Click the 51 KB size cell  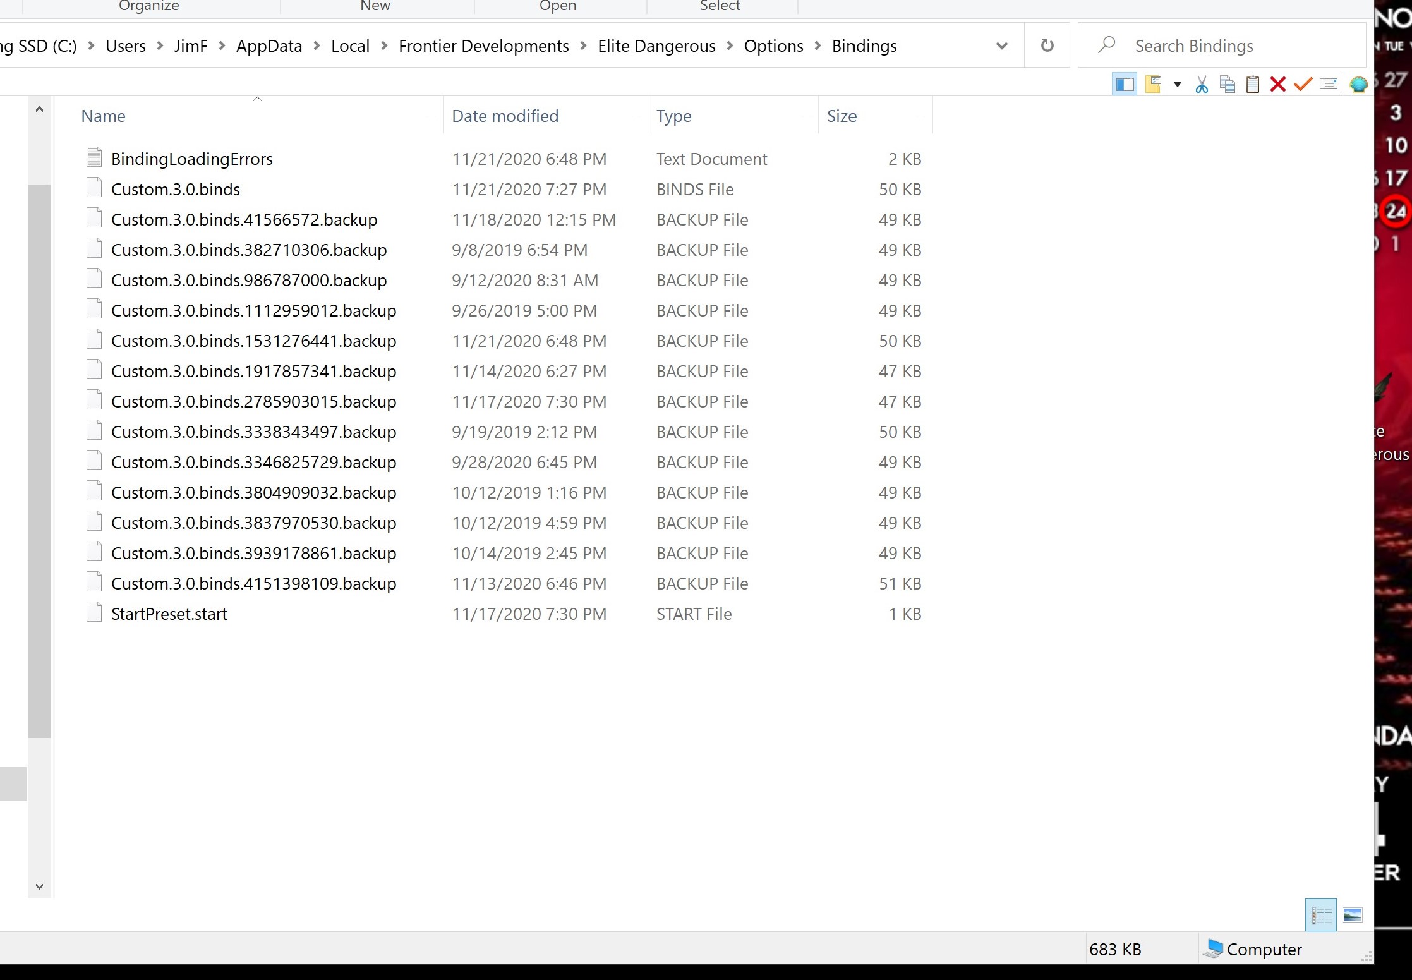[900, 583]
